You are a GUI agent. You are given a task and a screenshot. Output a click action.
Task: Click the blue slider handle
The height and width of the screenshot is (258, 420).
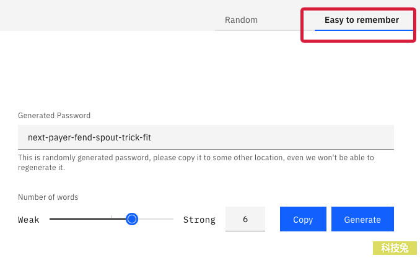coord(132,219)
